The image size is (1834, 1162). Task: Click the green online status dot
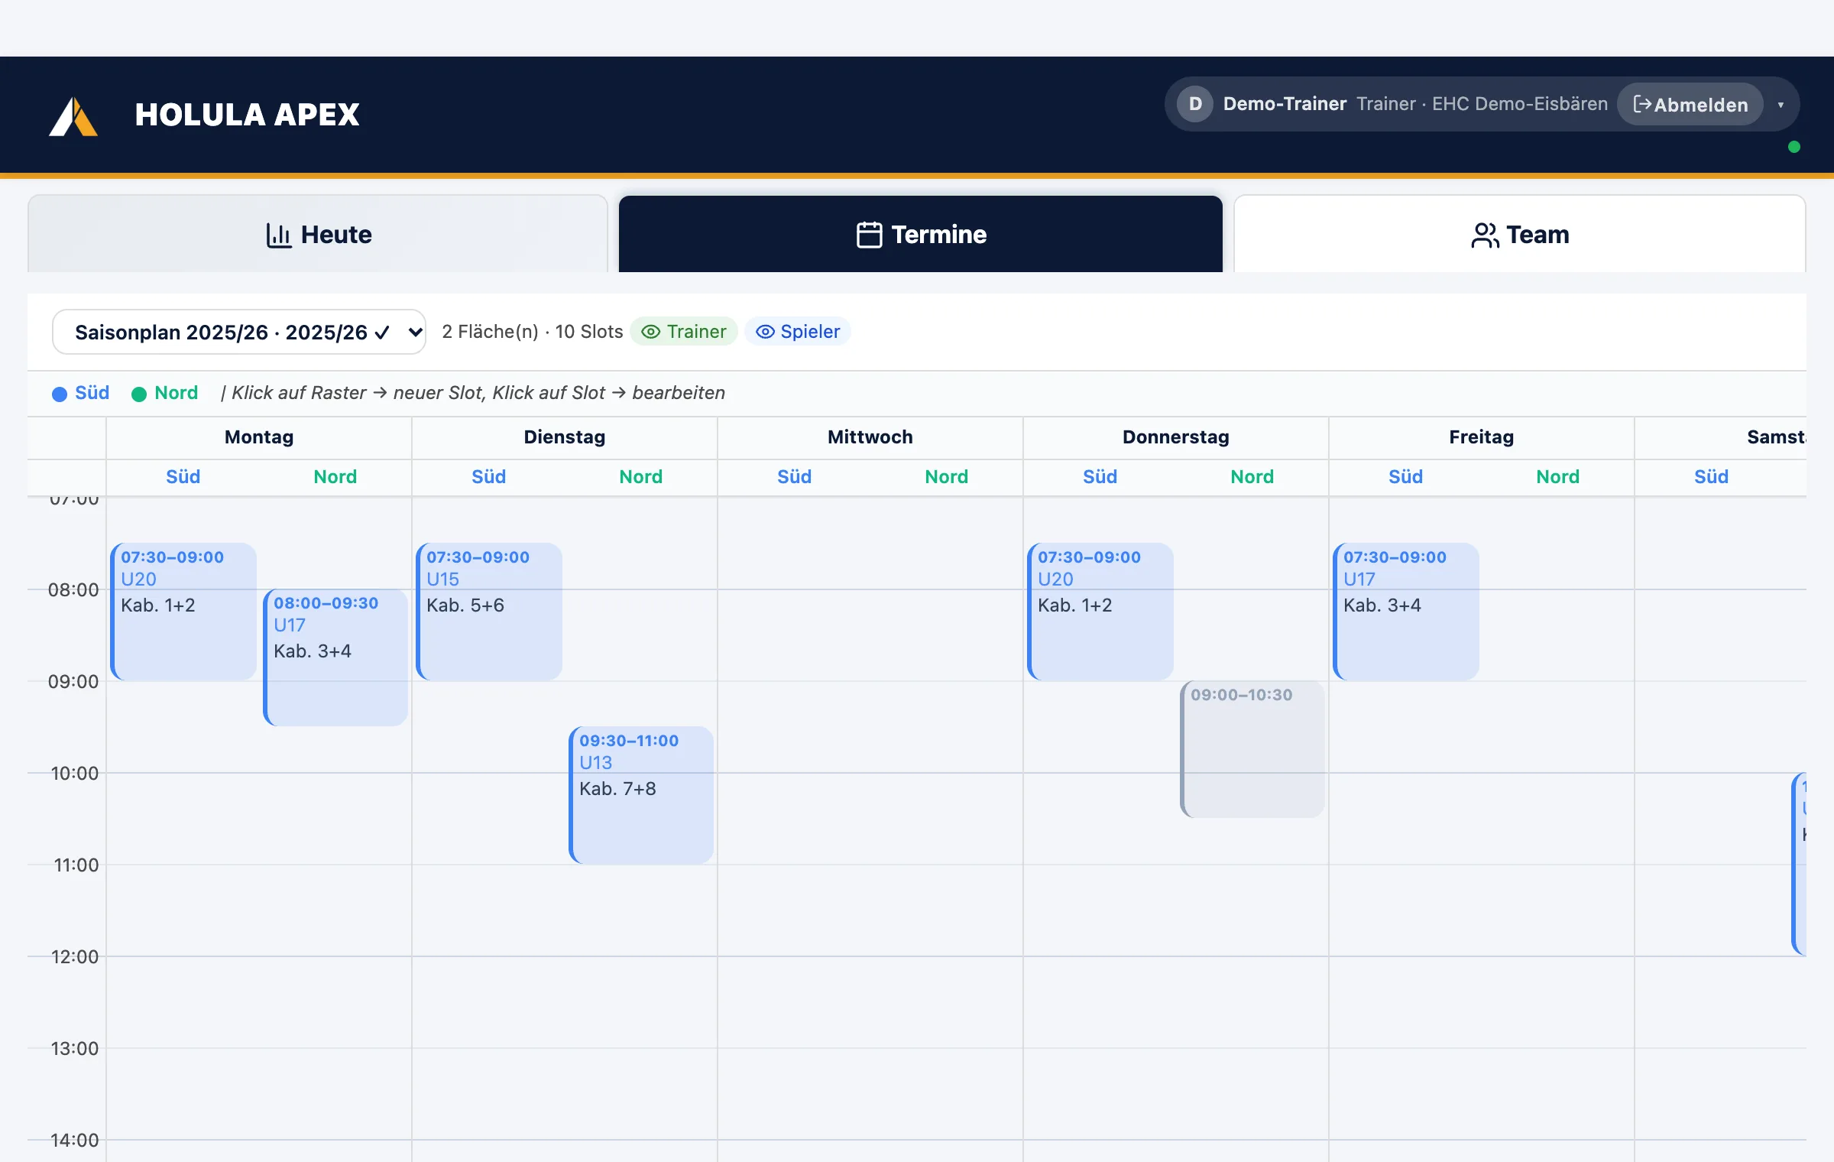pyautogui.click(x=1794, y=147)
